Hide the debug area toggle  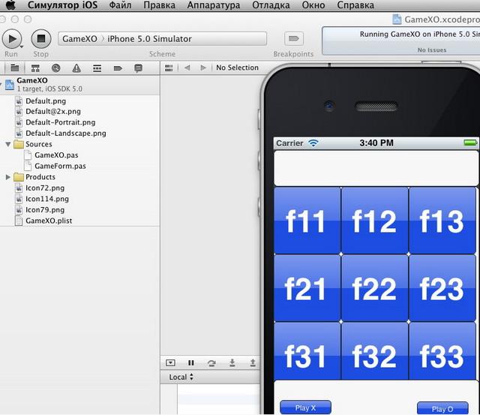pos(170,362)
